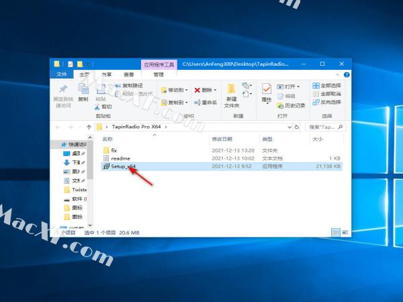
Task: Switch to large icons view in status bar
Action: pyautogui.click(x=345, y=233)
